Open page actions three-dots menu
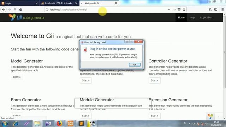This screenshot has height=127, width=226. [174, 10]
